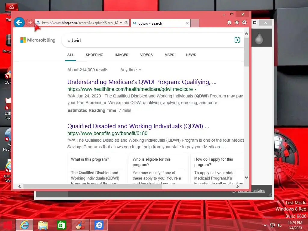
Task: Click the second blue e taskbar icon
Action: coord(99,225)
